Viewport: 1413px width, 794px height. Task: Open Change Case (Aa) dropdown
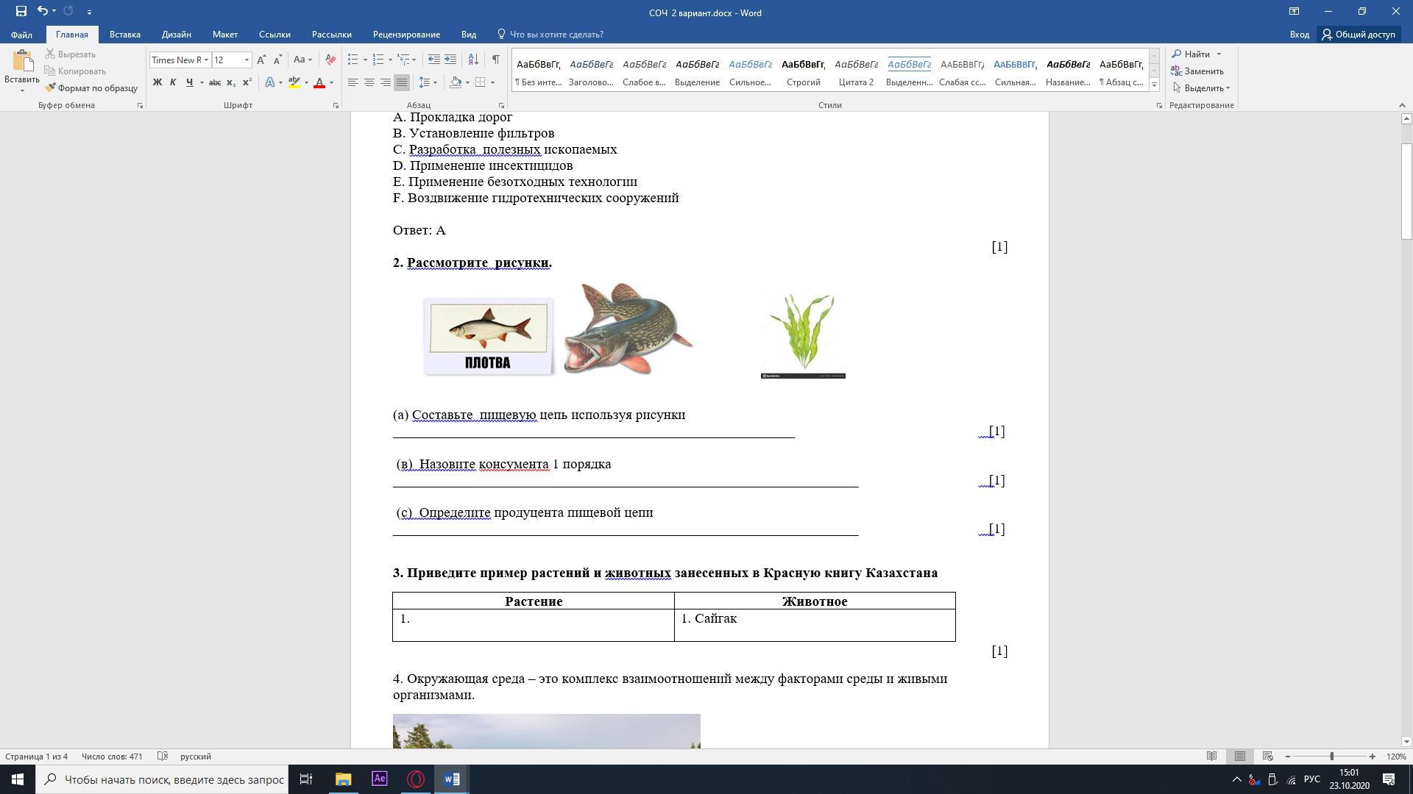click(302, 60)
